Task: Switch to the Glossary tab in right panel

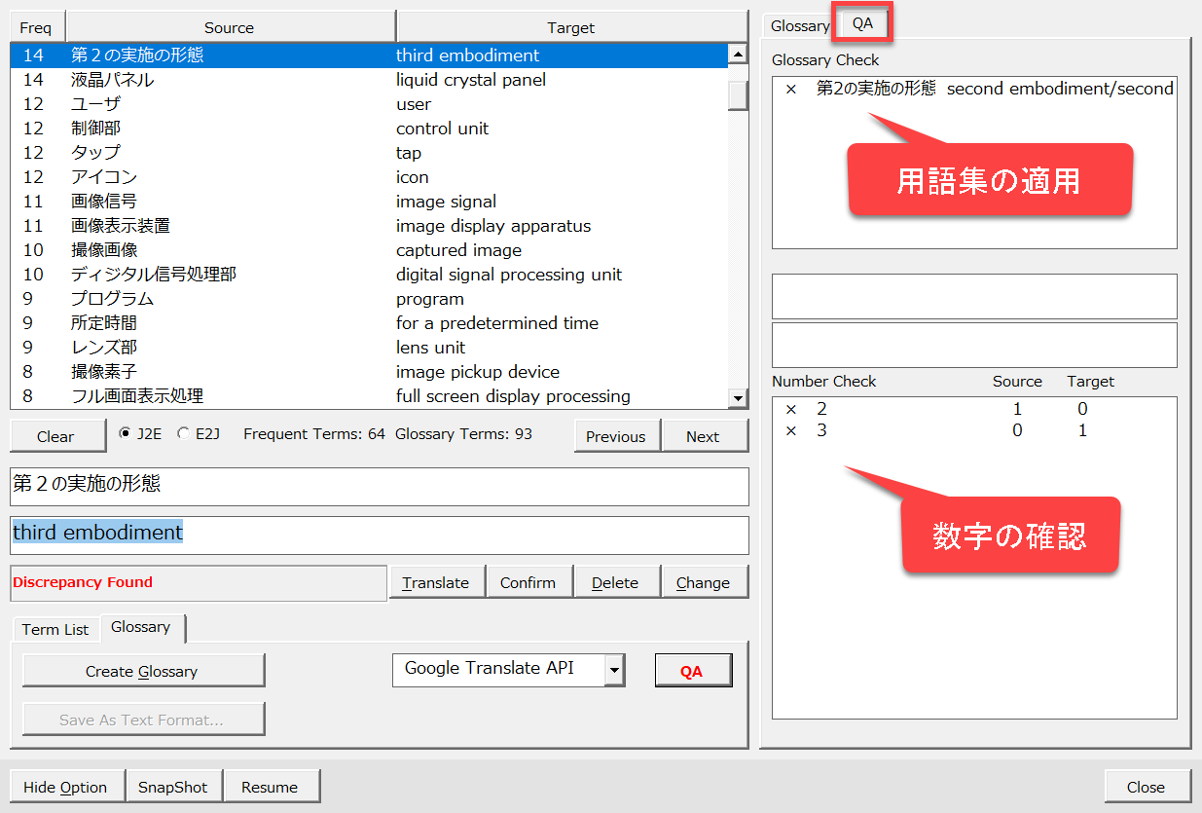Action: pos(800,26)
